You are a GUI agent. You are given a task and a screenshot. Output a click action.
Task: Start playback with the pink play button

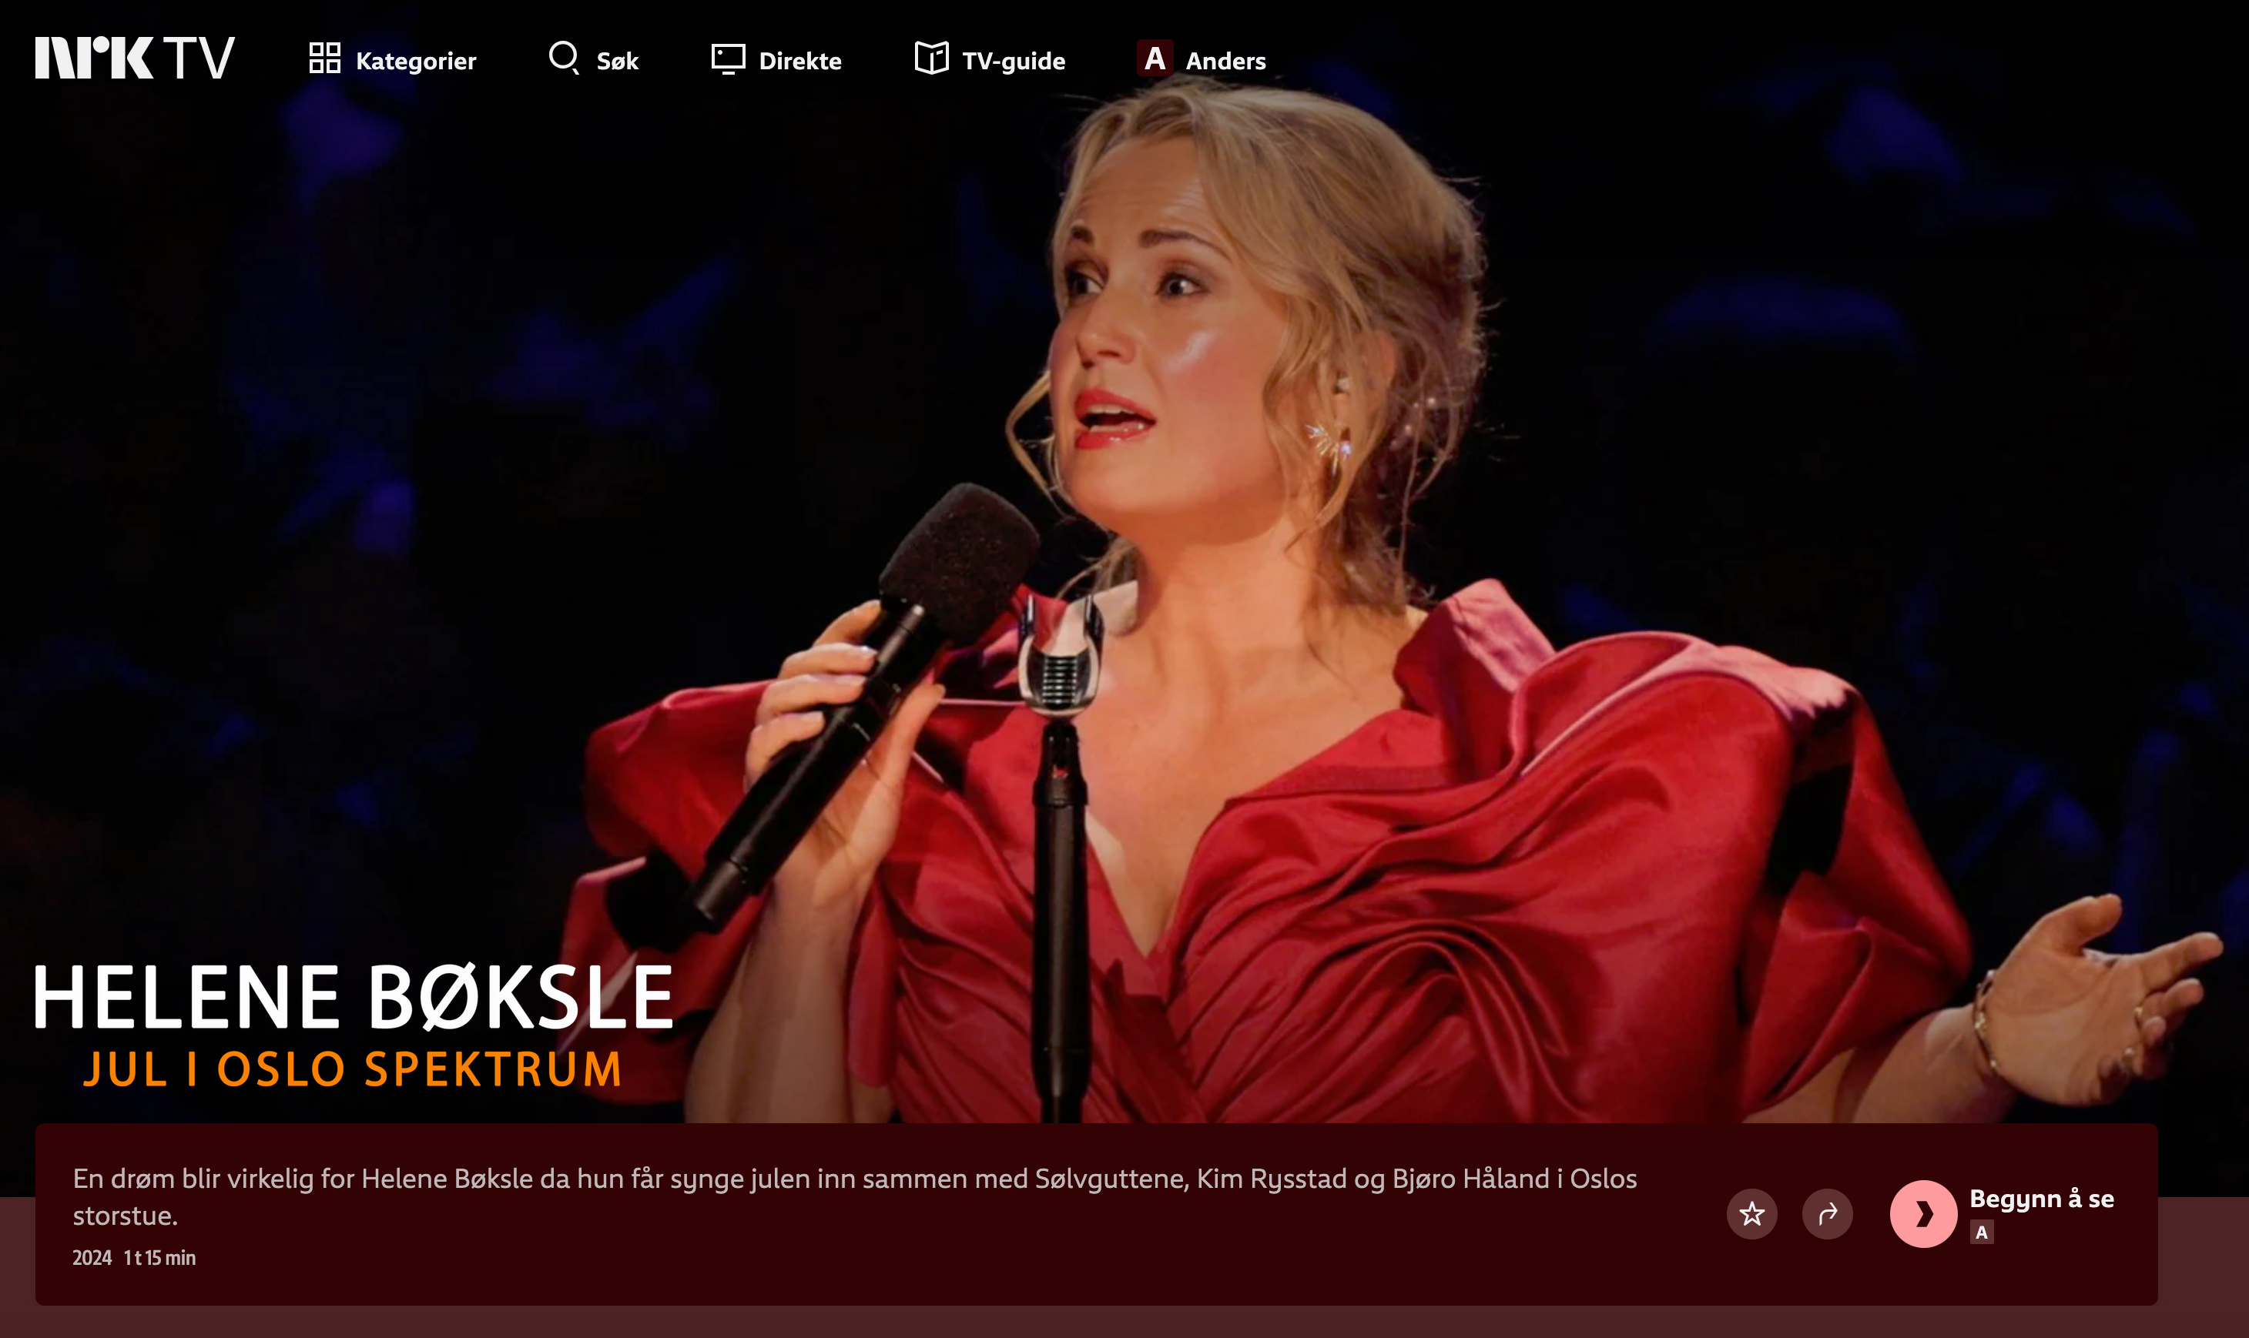click(1923, 1213)
